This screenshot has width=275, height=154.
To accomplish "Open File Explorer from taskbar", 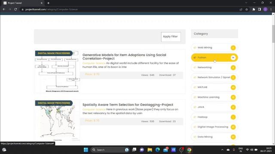I will pyautogui.click(x=150, y=150).
